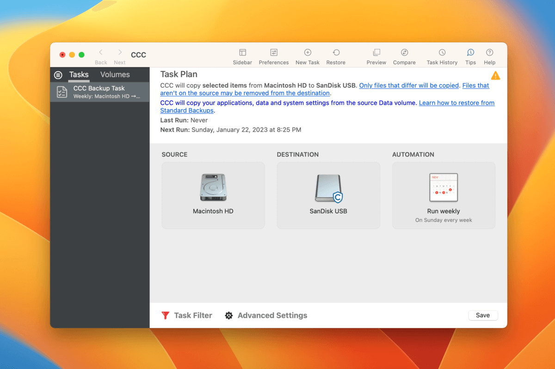Open Tips from the toolbar

(x=470, y=53)
